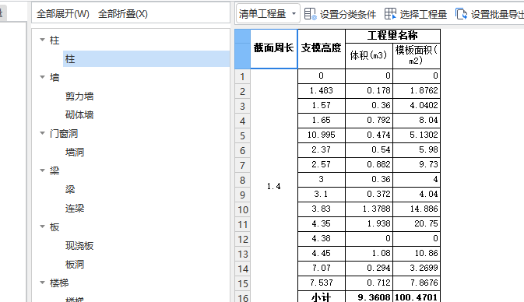Screen dimensions: 524x302
Task: Open the 清单工程量 dropdown
Action: 268,14
